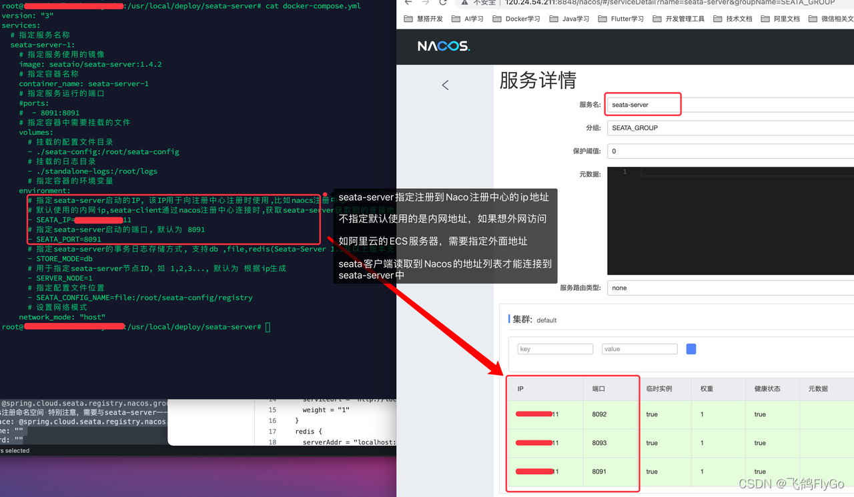Click the 端口 column header
Image resolution: width=854 pixels, height=497 pixels.
610,388
